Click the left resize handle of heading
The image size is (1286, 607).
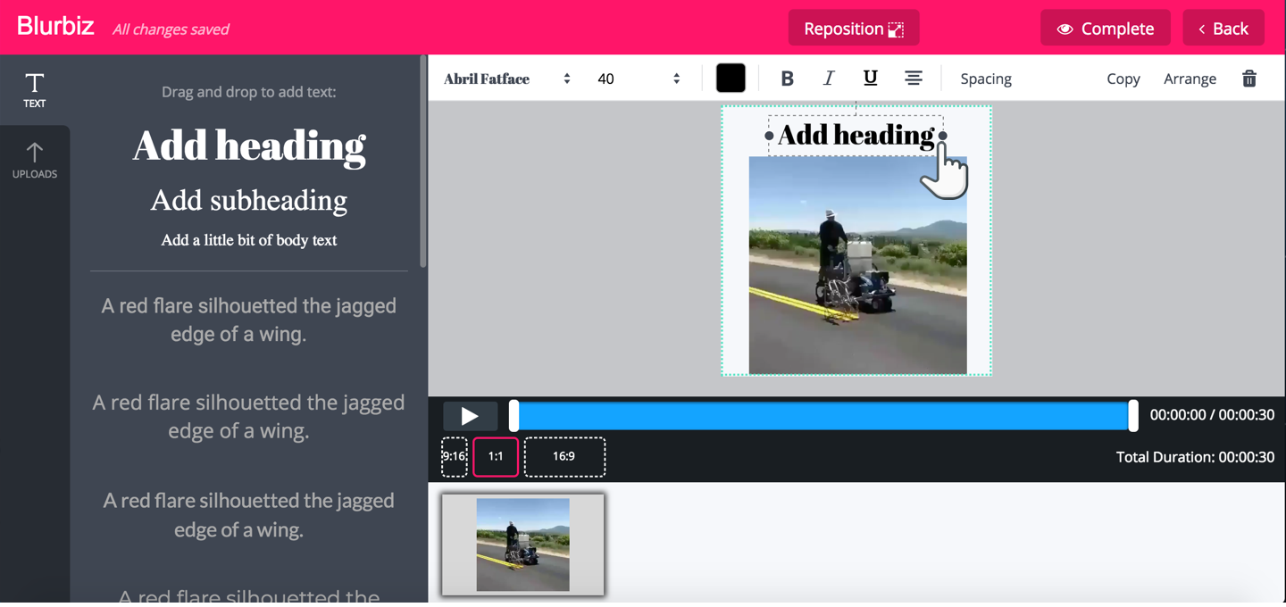click(x=769, y=136)
